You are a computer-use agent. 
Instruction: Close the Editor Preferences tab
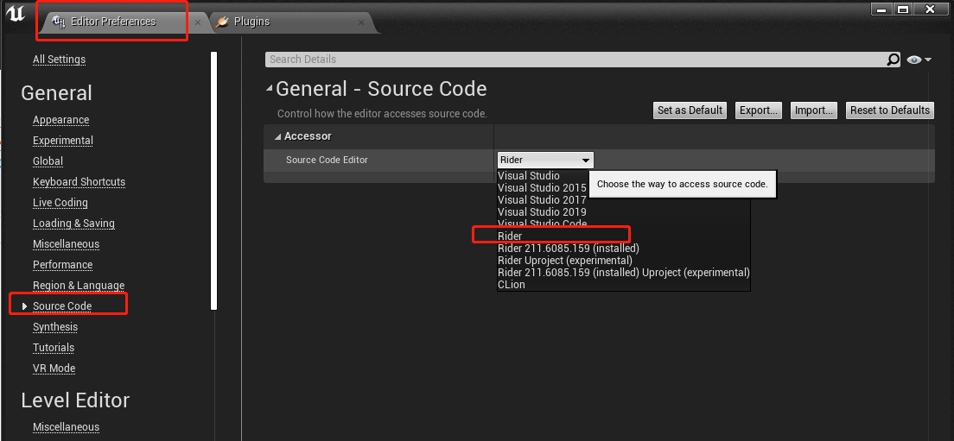pyautogui.click(x=198, y=22)
